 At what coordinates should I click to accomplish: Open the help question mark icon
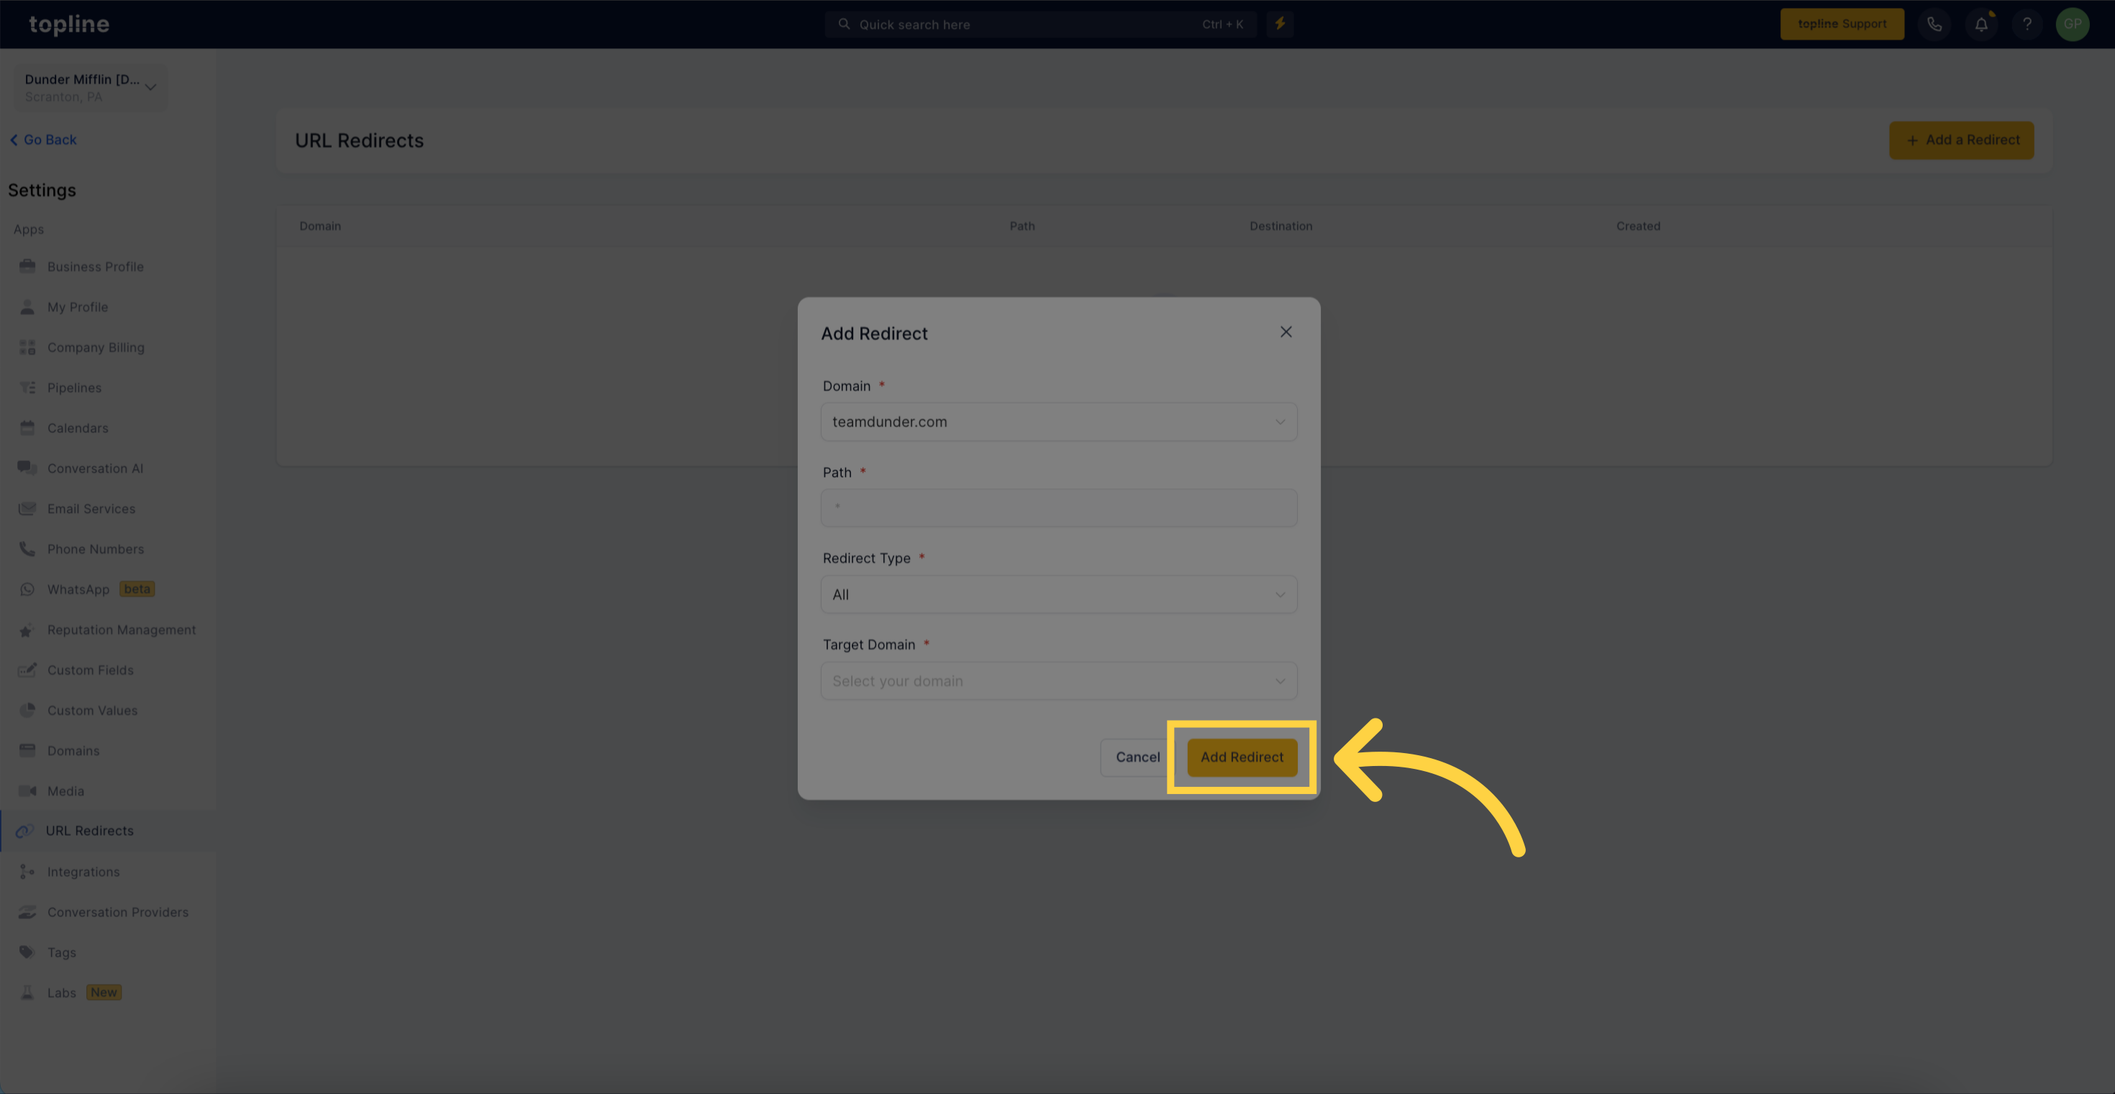pos(2027,24)
